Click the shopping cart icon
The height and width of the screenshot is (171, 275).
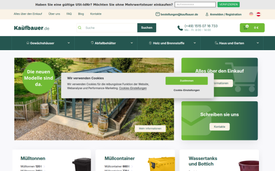(246, 27)
